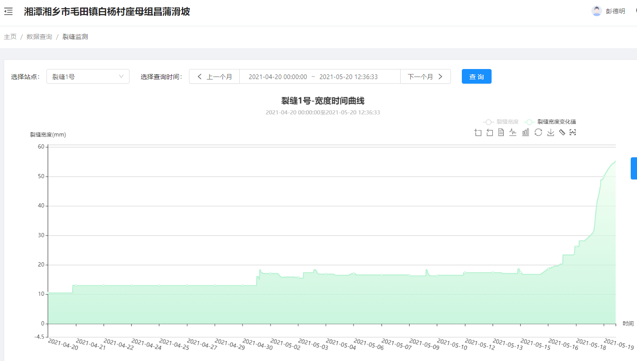
Task: Click the ruler measurement tool icon
Action: click(562, 133)
